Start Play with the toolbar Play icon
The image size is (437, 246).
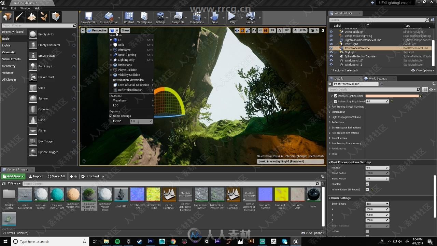(232, 18)
